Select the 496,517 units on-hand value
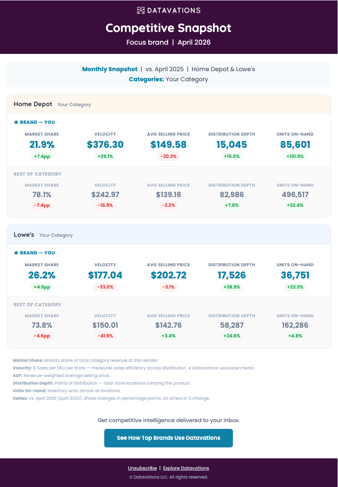The width and height of the screenshot is (338, 487). [x=295, y=195]
